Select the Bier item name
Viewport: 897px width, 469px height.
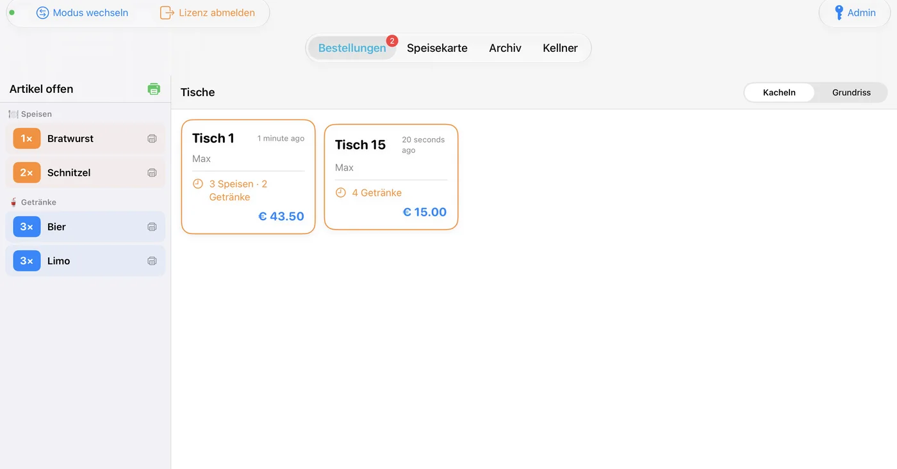coord(56,227)
